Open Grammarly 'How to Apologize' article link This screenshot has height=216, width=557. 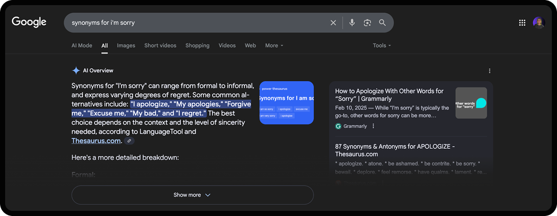389,95
